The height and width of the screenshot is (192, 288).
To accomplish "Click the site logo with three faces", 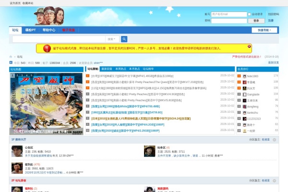I will (49, 16).
